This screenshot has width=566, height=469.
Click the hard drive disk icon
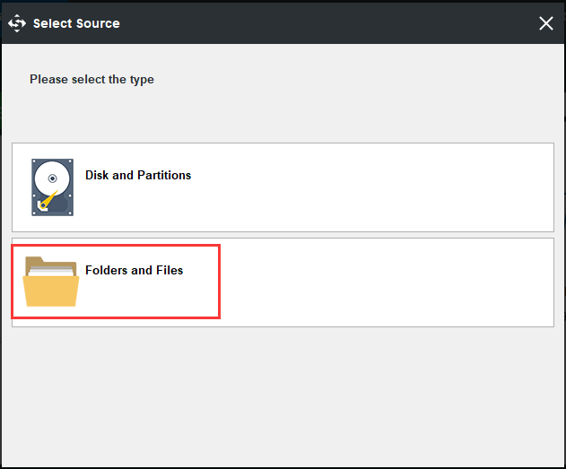point(52,187)
